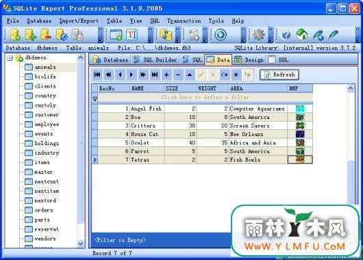Click the new table toolbar icon
This screenshot has width=363, height=260.
116,35
